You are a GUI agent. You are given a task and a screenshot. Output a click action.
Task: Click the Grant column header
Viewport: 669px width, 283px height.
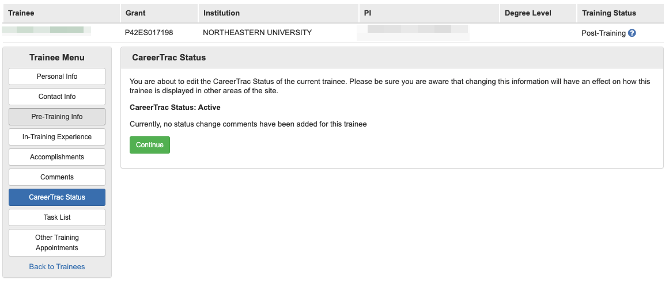point(135,13)
